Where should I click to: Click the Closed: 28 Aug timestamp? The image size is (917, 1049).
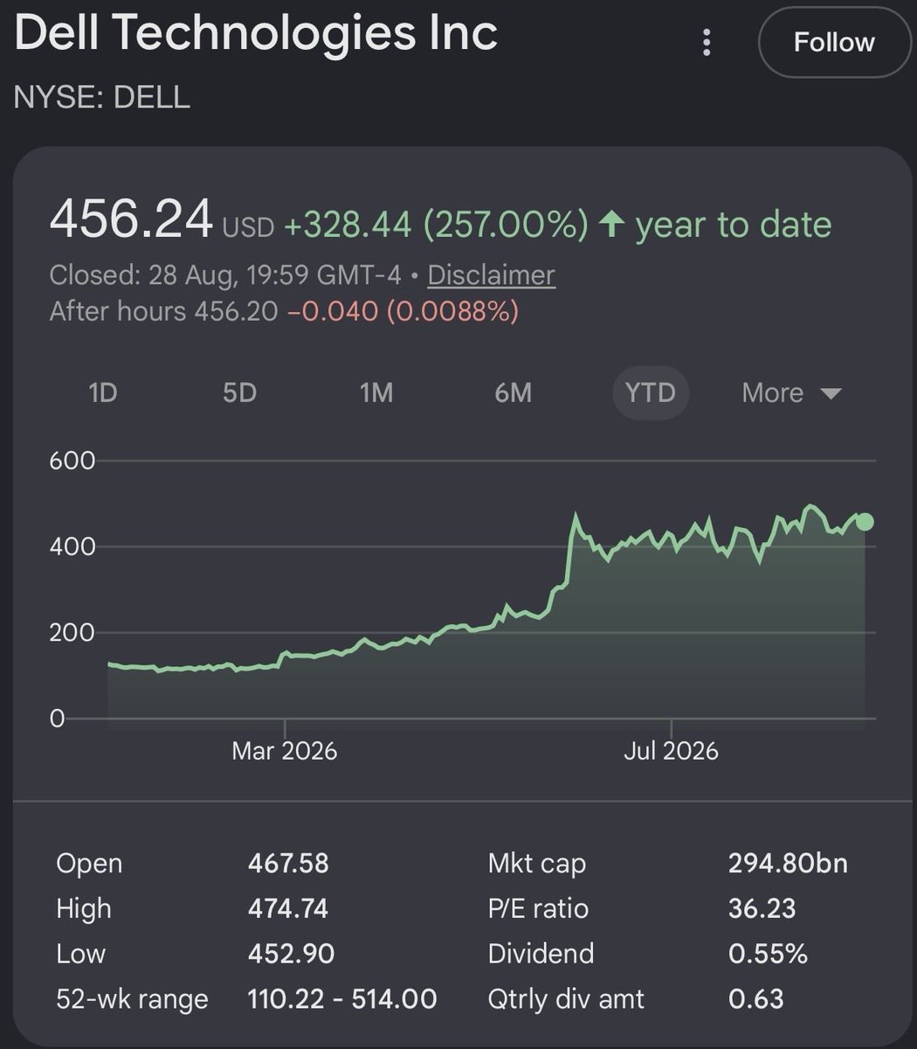point(225,275)
